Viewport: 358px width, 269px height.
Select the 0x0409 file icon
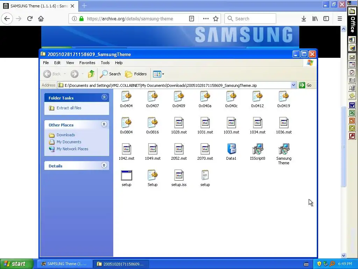pos(179,96)
